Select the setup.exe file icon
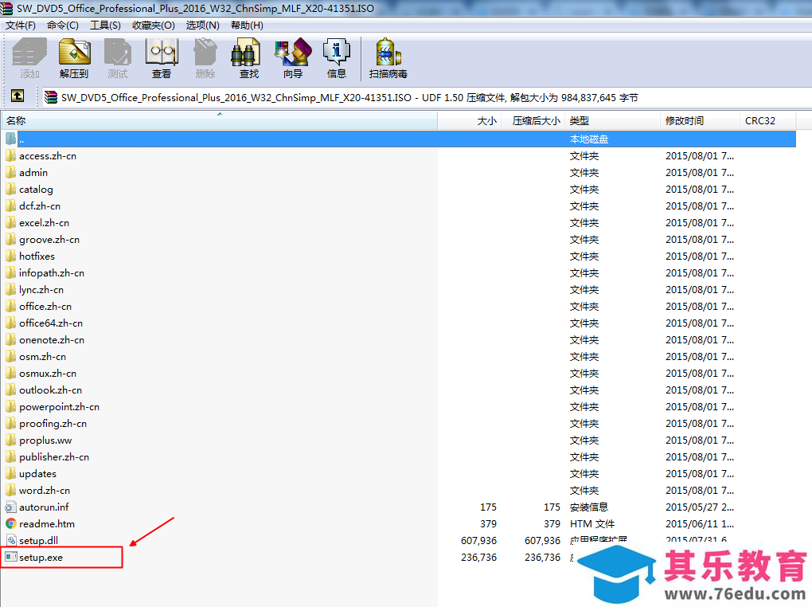 pyautogui.click(x=11, y=558)
